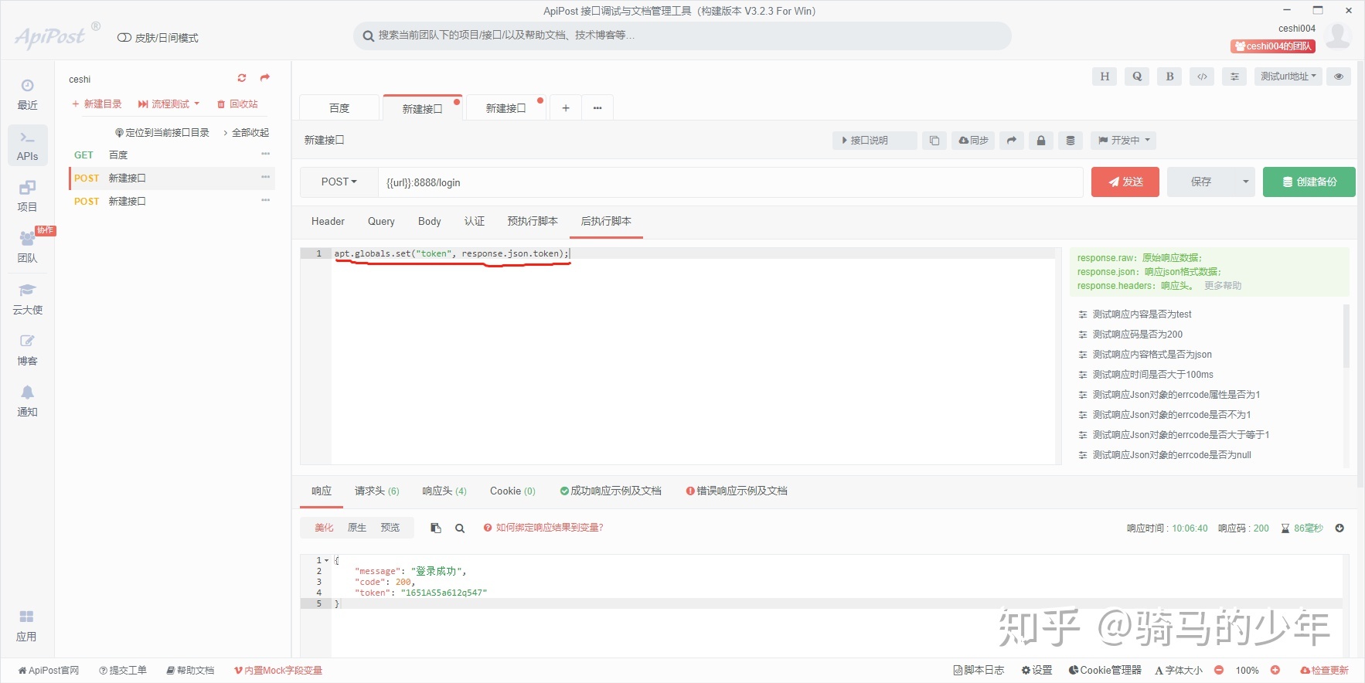Click the Q toolbar icon

(1137, 76)
